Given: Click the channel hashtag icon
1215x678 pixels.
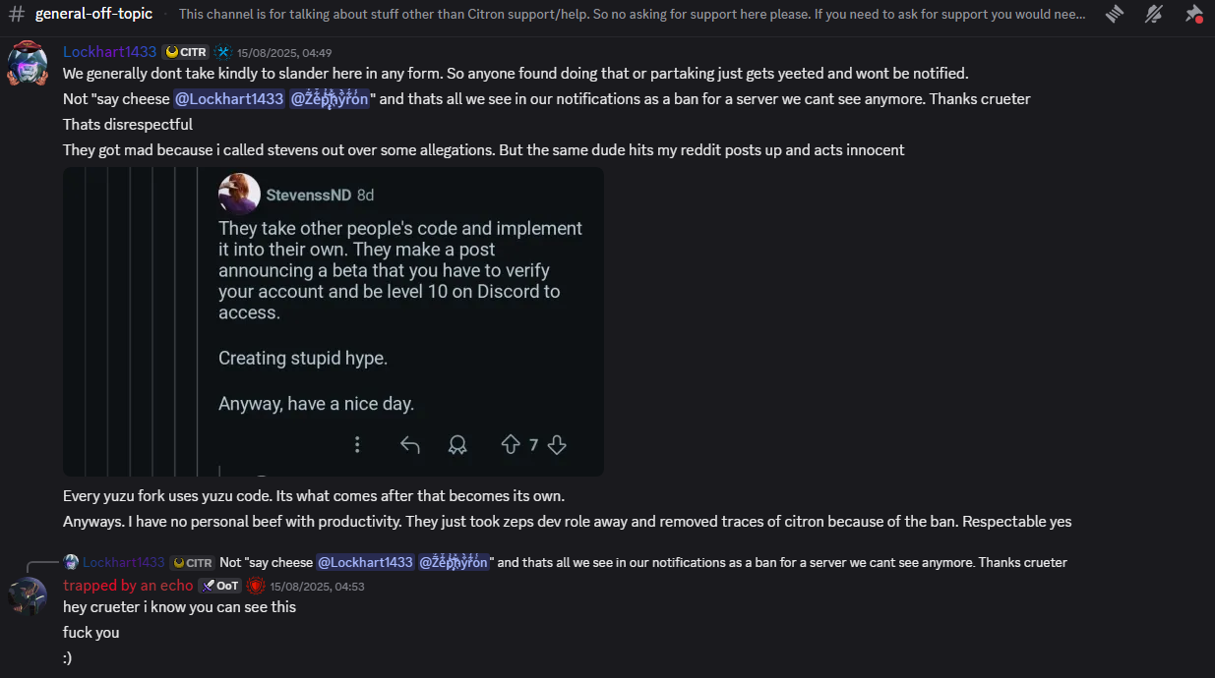Looking at the screenshot, I should coord(16,14).
